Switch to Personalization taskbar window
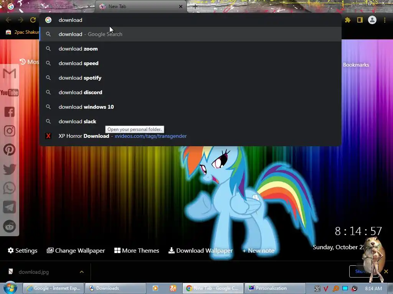393x294 pixels. click(275, 288)
